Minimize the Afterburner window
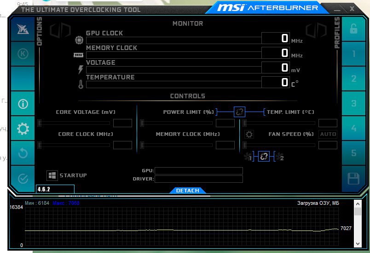The image size is (370, 253). (337, 10)
